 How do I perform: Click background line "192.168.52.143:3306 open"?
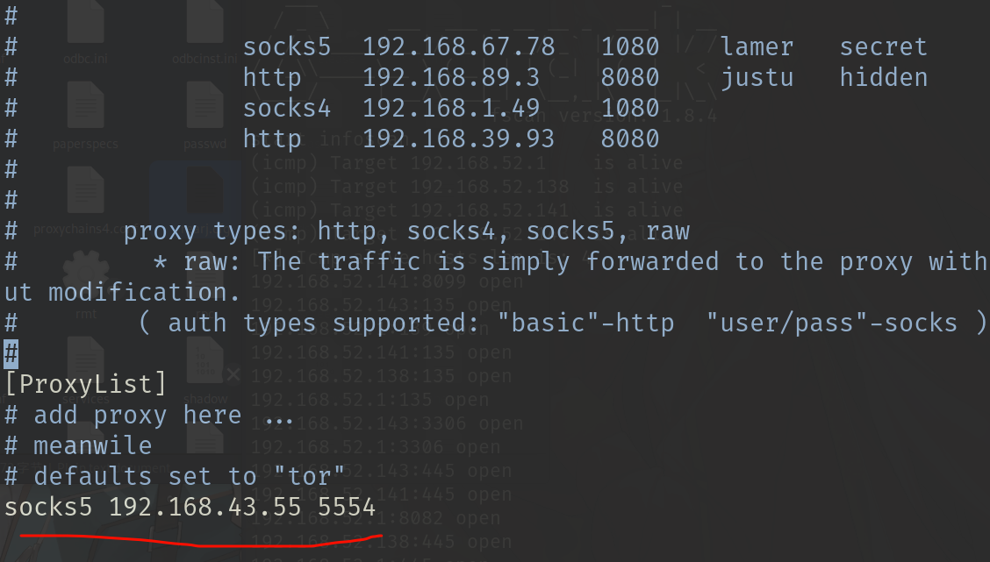tap(387, 423)
